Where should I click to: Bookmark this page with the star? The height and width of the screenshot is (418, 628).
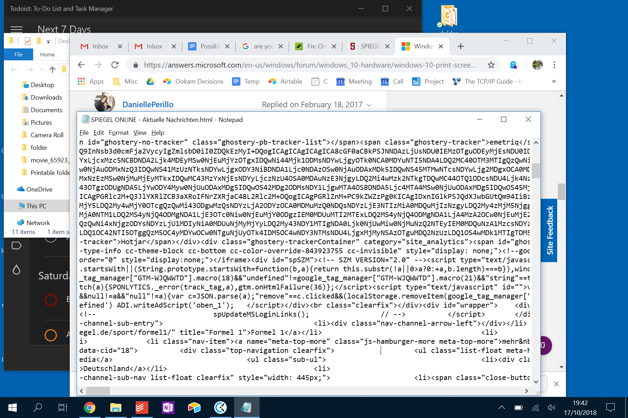point(491,65)
